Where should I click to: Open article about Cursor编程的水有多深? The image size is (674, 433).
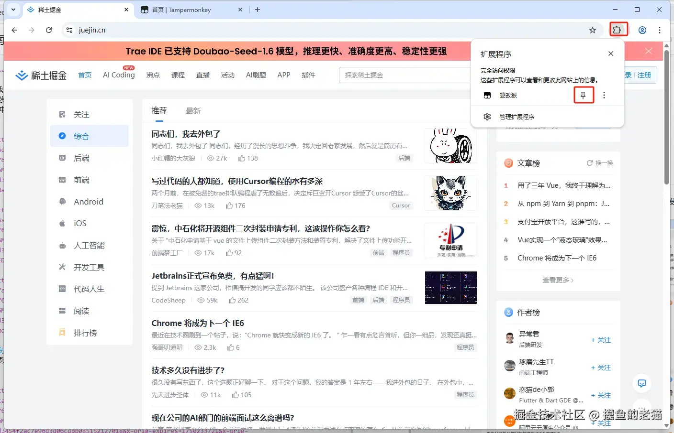[237, 181]
